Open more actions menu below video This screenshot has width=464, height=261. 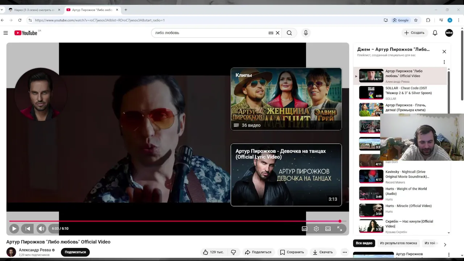(x=345, y=252)
